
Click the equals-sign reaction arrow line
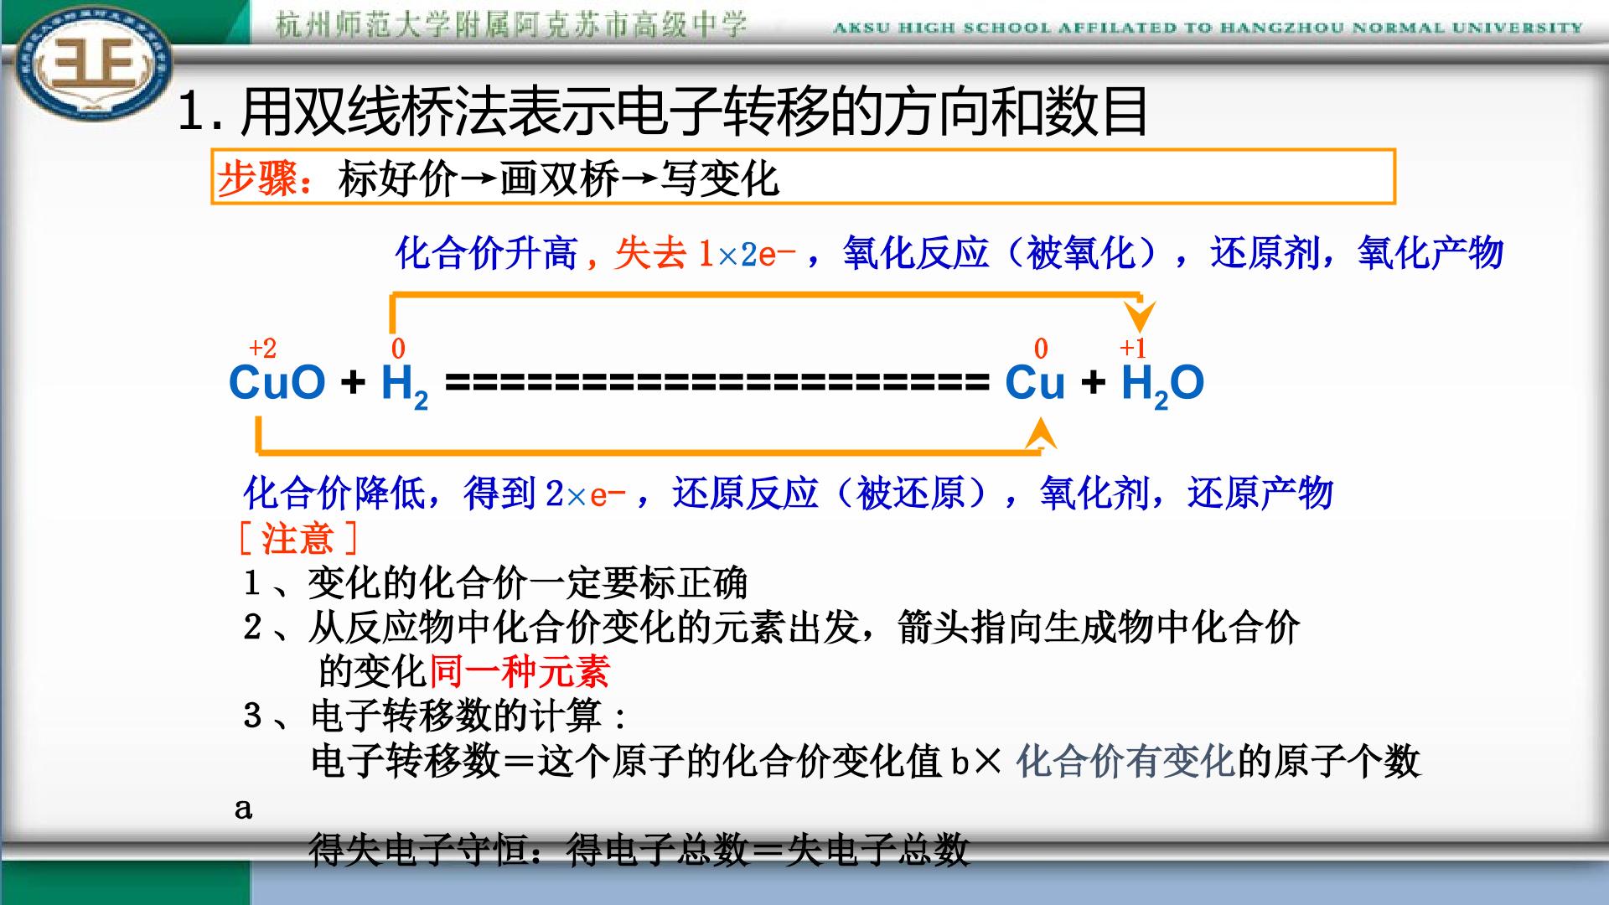pyautogui.click(x=717, y=384)
